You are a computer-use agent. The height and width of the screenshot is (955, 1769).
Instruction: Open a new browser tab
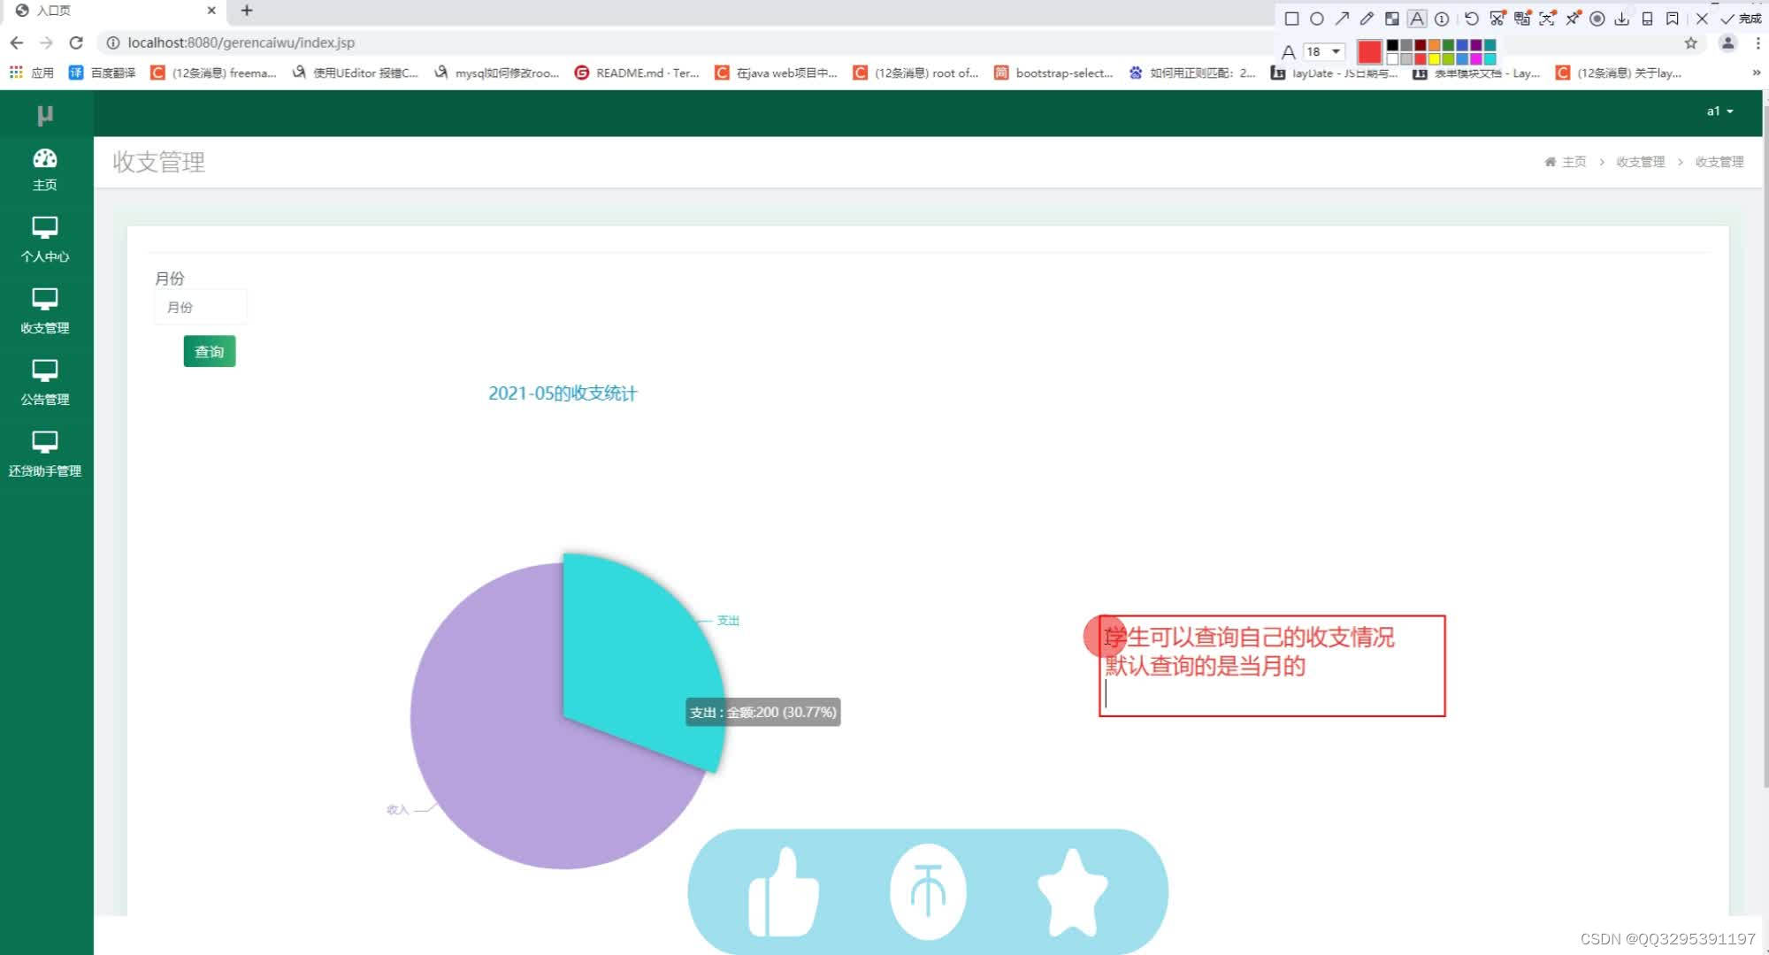pyautogui.click(x=247, y=11)
